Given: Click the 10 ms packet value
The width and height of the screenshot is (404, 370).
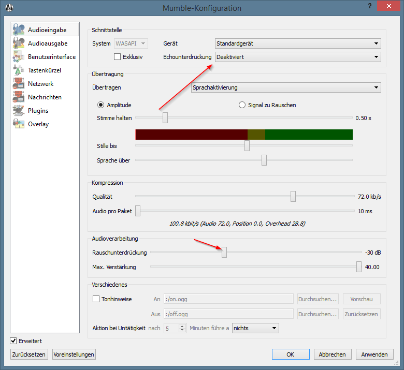Looking at the screenshot, I should 365,211.
